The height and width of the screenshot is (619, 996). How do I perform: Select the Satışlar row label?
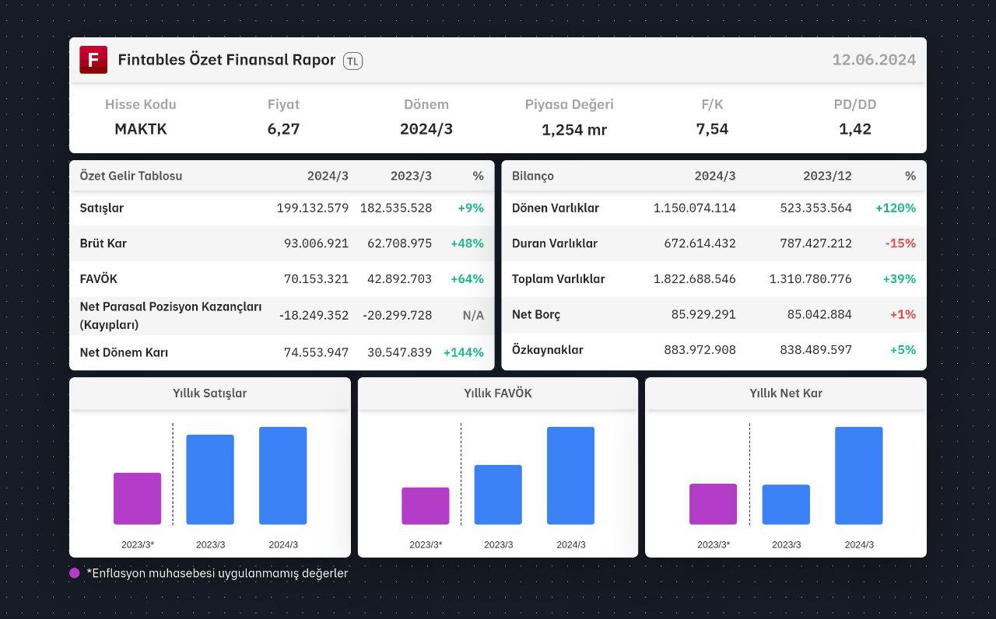point(102,208)
